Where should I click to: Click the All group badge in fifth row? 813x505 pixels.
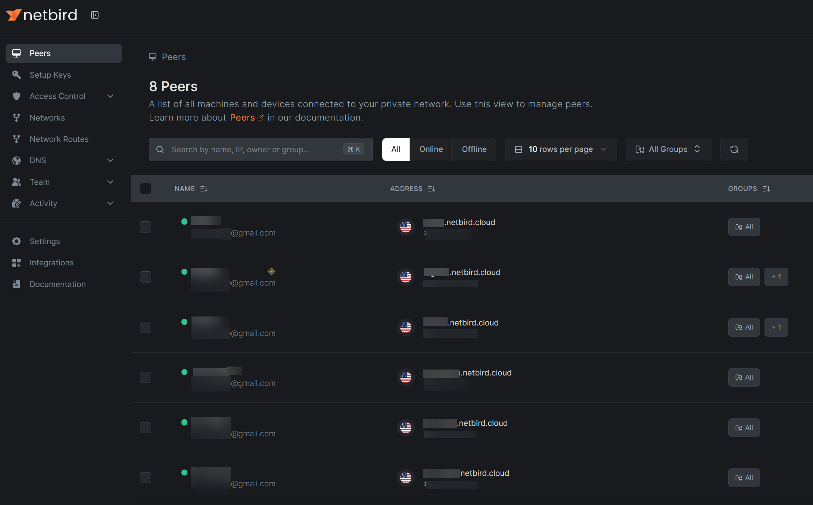tap(744, 428)
